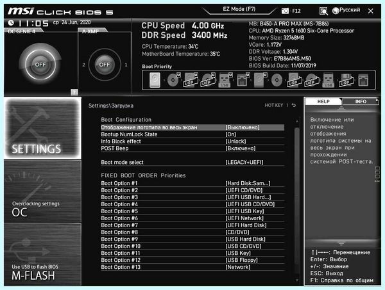Click the scroll-down arrow of the settings list
Screen dimensions: 385x290
coord(297,280)
